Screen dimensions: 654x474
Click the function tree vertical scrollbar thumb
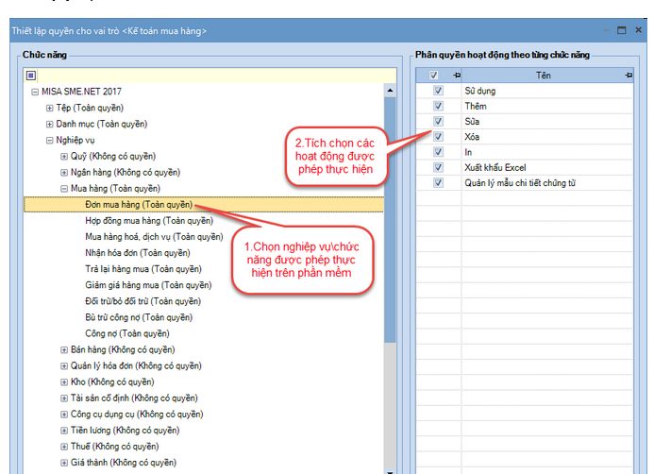(x=390, y=220)
